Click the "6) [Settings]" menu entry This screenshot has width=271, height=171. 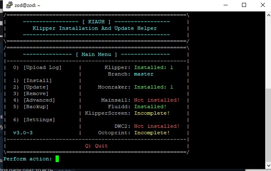coord(34,120)
